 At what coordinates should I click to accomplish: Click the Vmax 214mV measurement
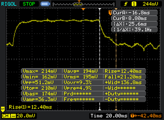point(40,71)
